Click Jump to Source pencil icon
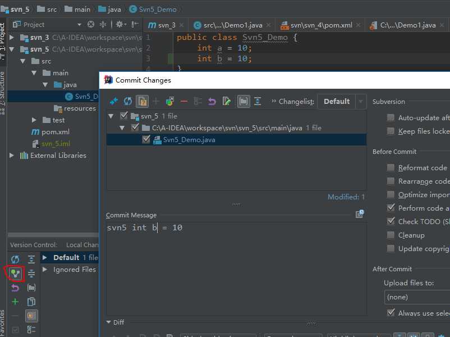This screenshot has width=450, height=337. [x=226, y=101]
